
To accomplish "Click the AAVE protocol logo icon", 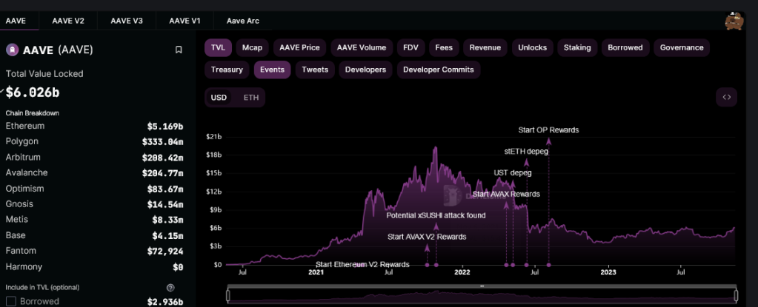I will coord(12,50).
